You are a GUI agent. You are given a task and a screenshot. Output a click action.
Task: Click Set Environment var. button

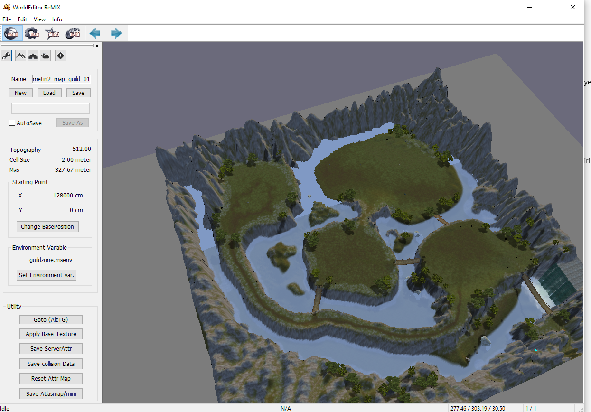(x=47, y=275)
